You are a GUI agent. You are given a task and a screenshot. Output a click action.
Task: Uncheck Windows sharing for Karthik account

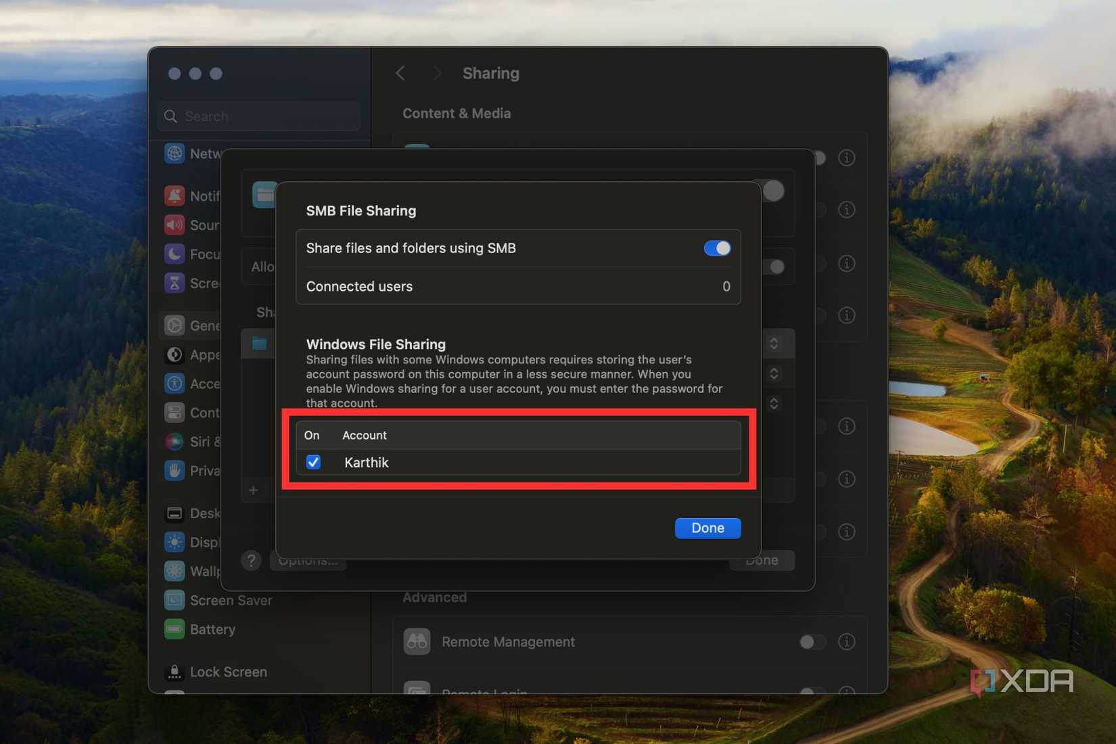(313, 462)
